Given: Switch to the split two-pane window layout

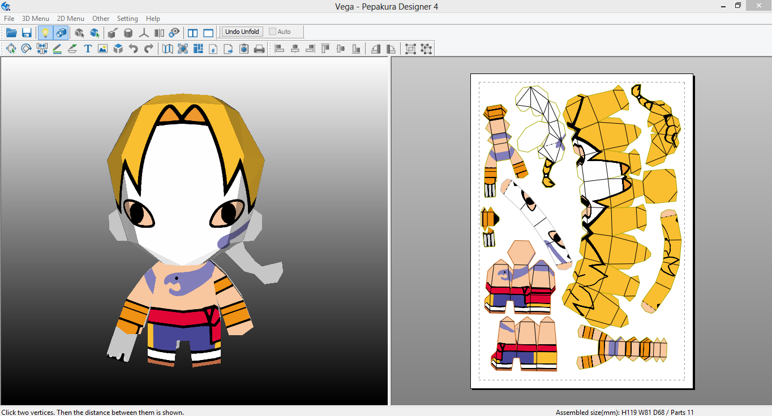Looking at the screenshot, I should (x=193, y=32).
